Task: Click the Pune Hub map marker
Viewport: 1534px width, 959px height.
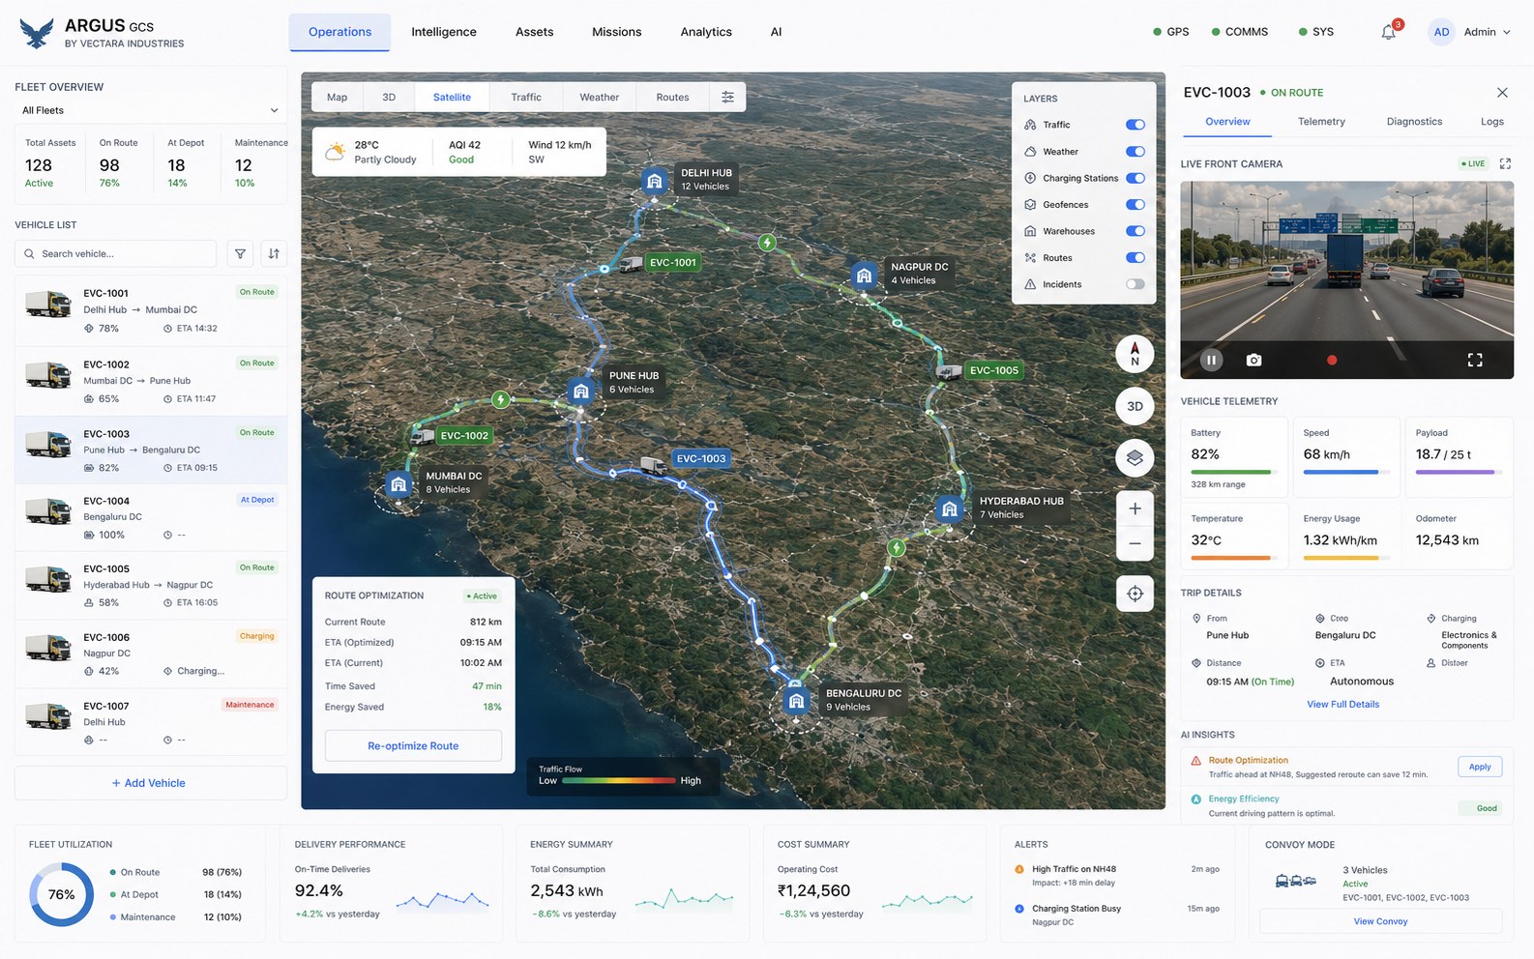Action: pyautogui.click(x=580, y=392)
